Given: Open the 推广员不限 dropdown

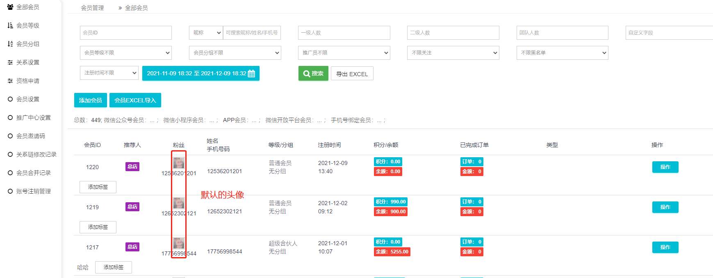Looking at the screenshot, I should click(344, 53).
